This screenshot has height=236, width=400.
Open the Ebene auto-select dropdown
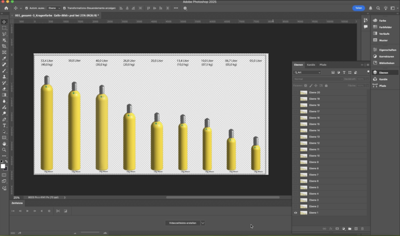pos(54,8)
